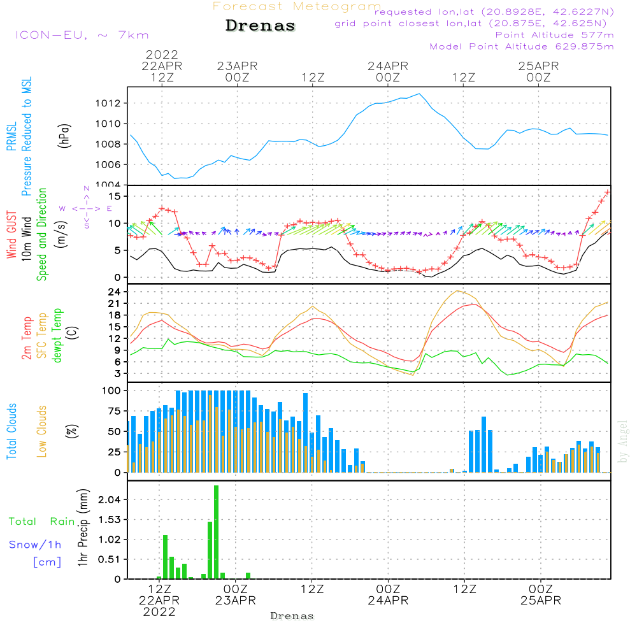Select the blue 'Snow/1h' label
Image resolution: width=637 pixels, height=637 pixels.
(x=35, y=545)
